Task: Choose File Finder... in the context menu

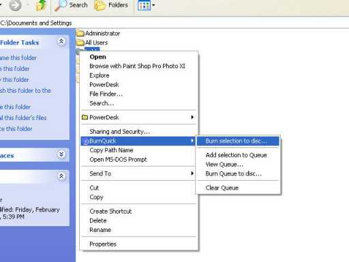Action: point(139,94)
